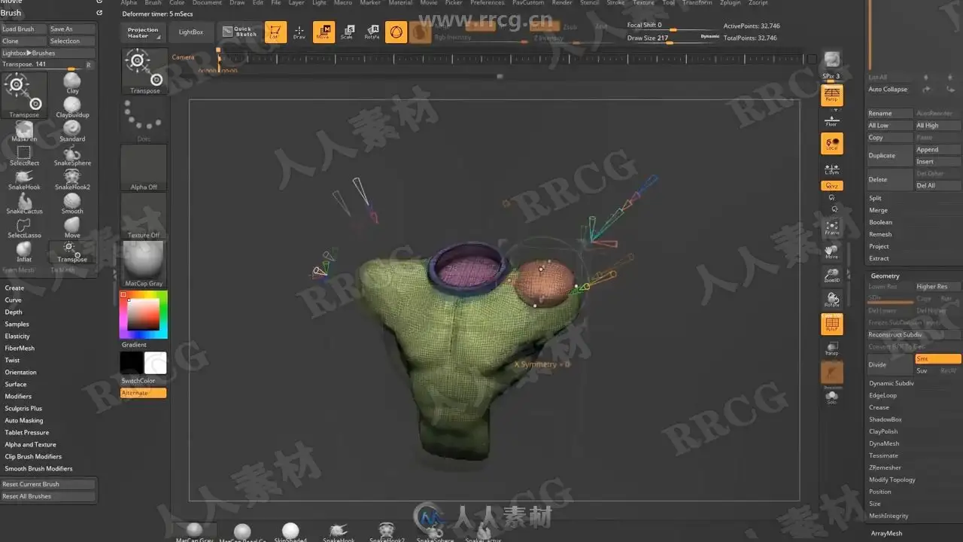
Task: Expand the ZRemesher section
Action: (x=885, y=467)
